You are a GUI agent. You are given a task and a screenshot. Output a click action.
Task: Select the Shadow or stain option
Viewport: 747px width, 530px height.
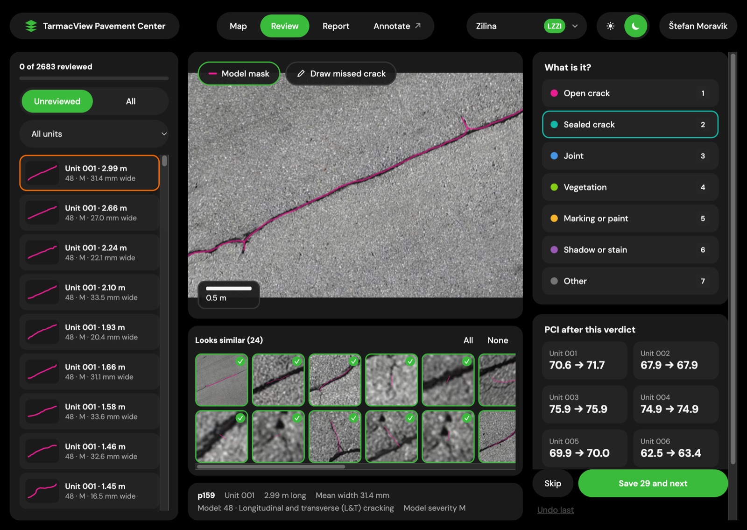pos(630,250)
